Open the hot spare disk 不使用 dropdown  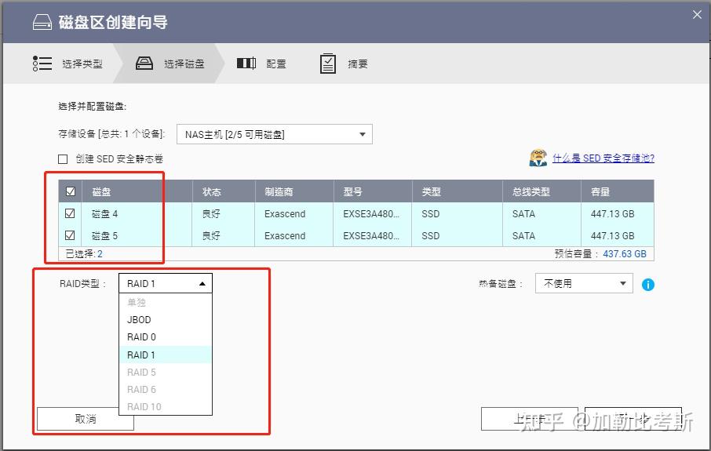(584, 283)
